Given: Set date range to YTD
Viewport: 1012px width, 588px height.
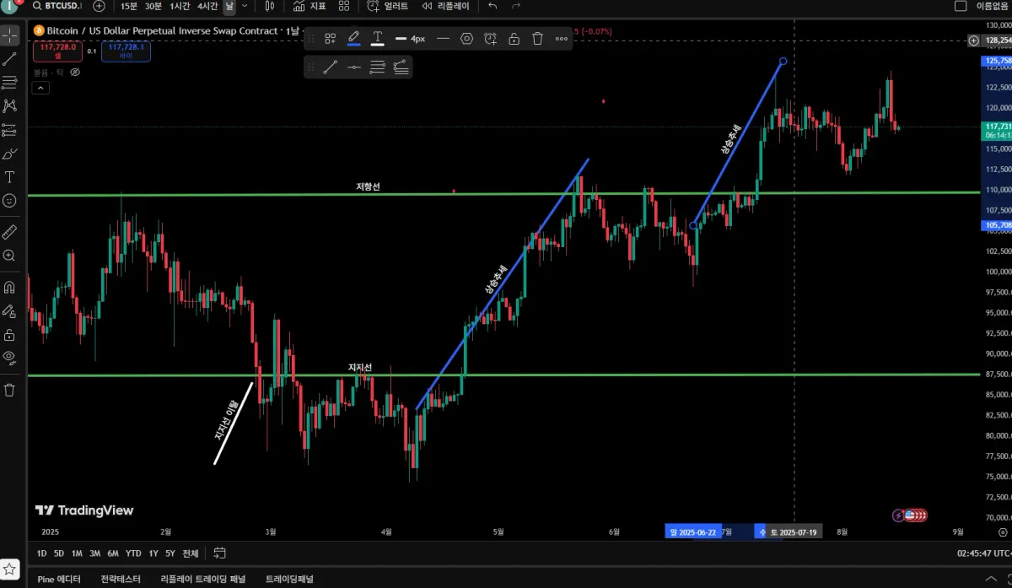Looking at the screenshot, I should [133, 553].
